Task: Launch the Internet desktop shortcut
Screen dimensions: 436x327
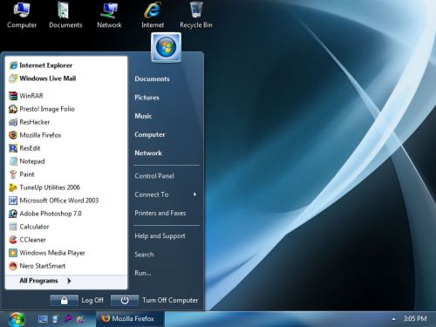Action: click(x=153, y=15)
